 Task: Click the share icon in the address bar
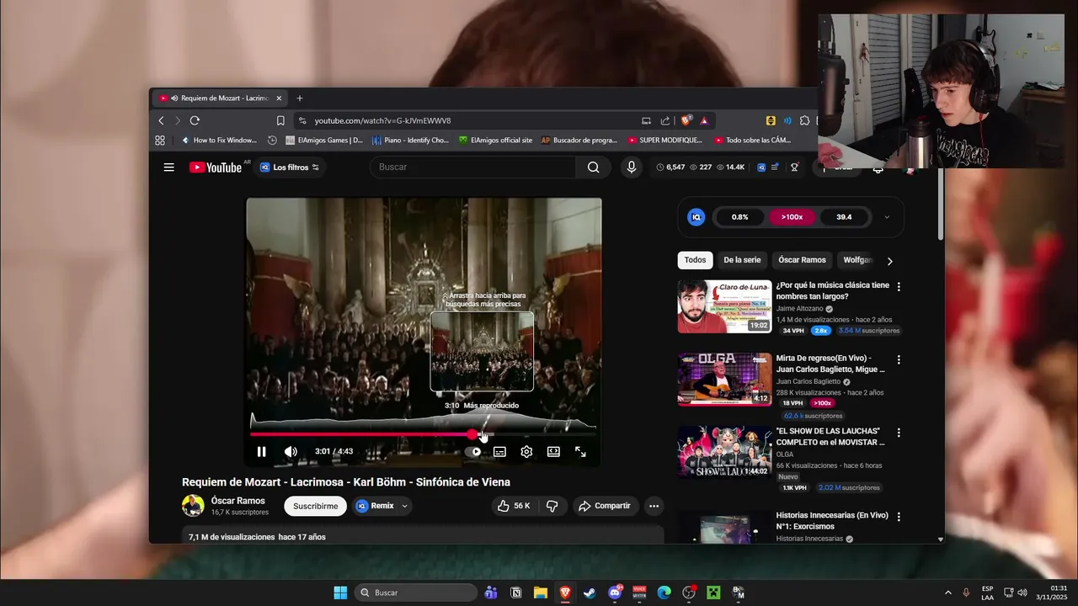[x=665, y=120]
